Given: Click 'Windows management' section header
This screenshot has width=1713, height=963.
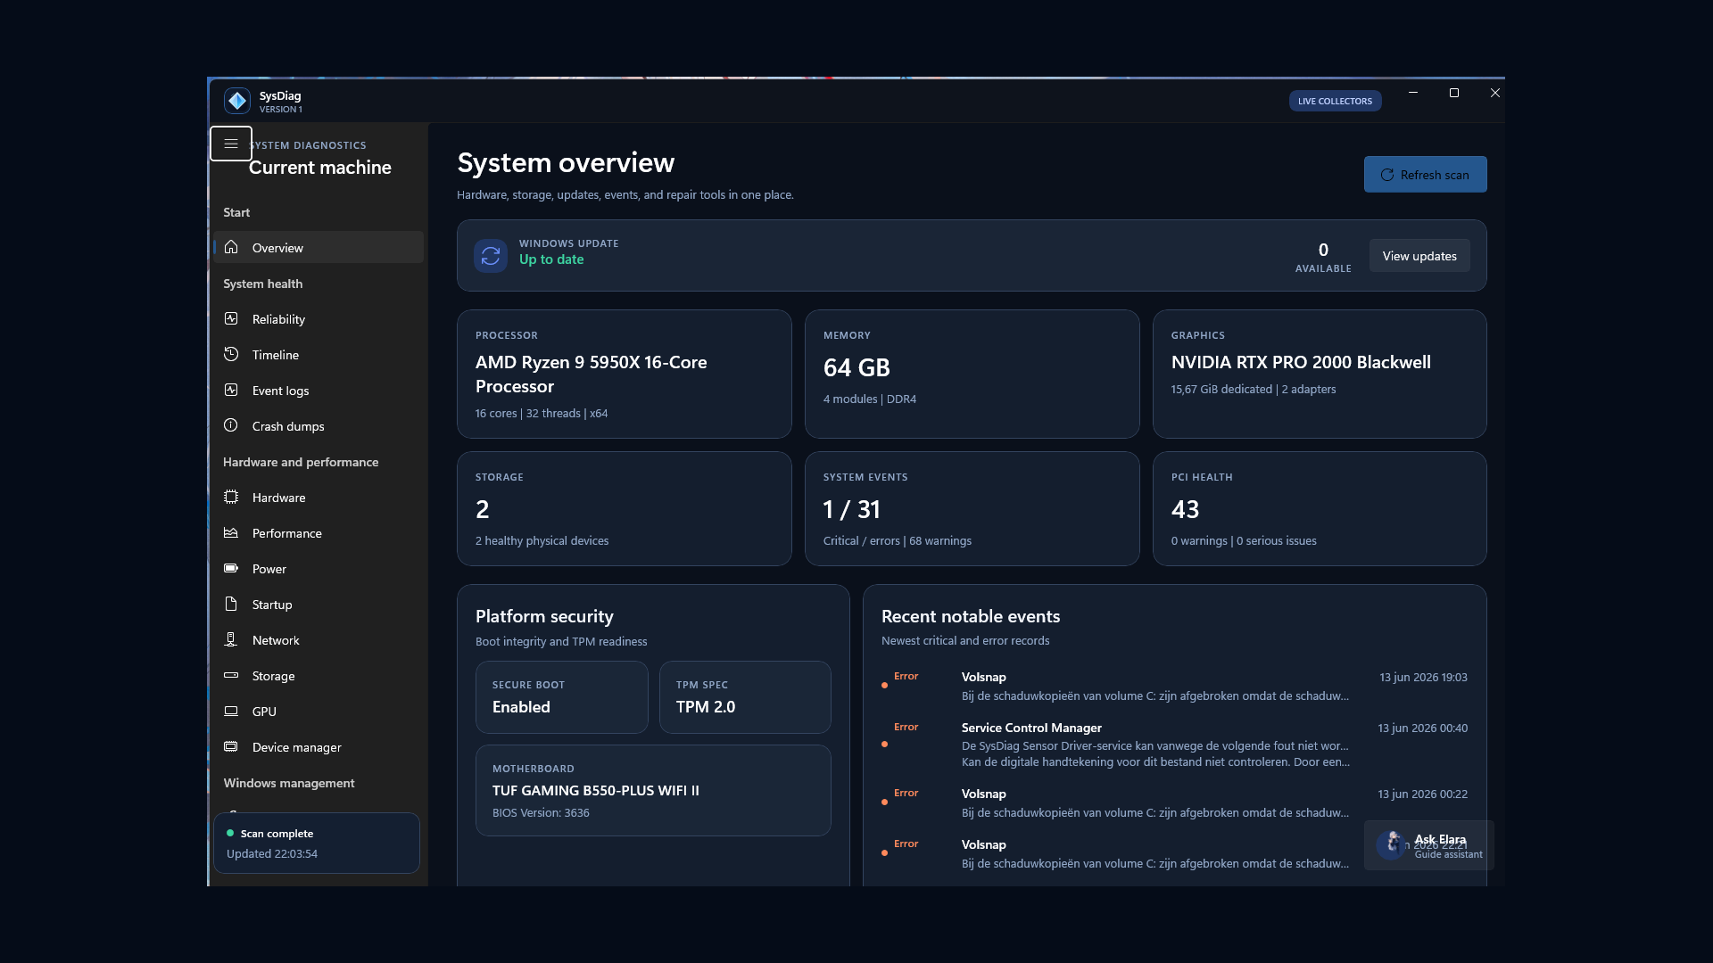Looking at the screenshot, I should pos(289,783).
